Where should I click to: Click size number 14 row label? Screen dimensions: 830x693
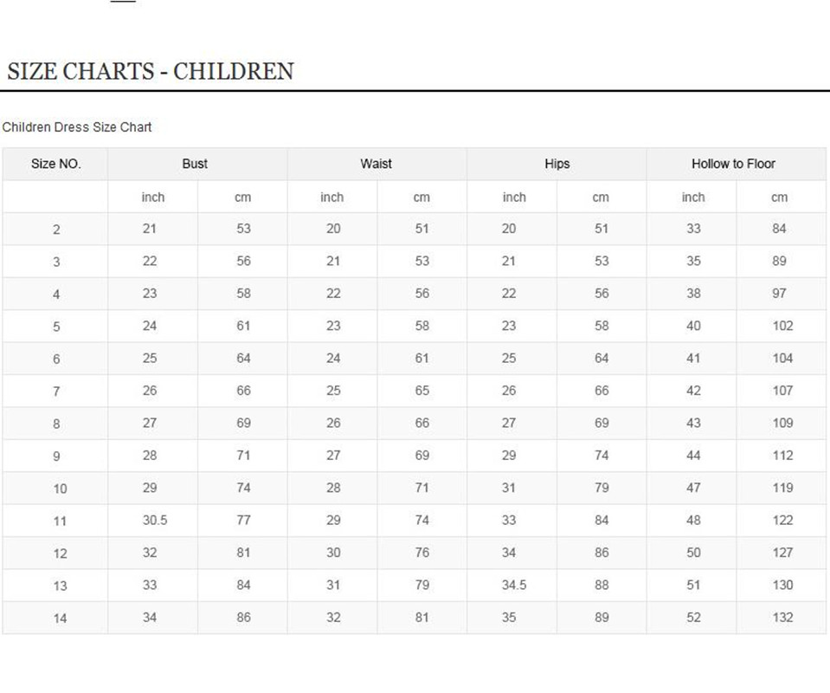60,619
